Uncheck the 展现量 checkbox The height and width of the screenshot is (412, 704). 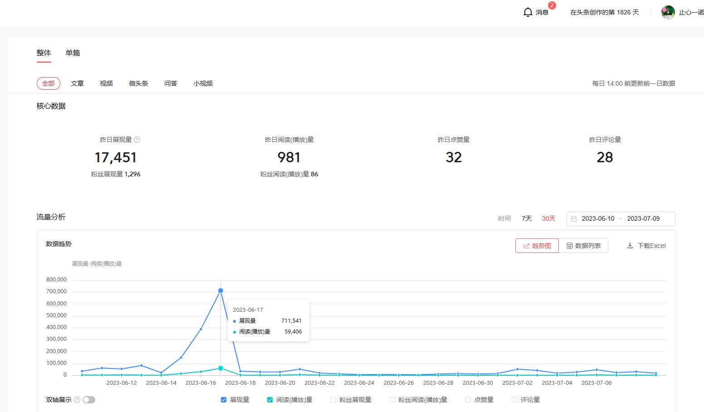224,400
